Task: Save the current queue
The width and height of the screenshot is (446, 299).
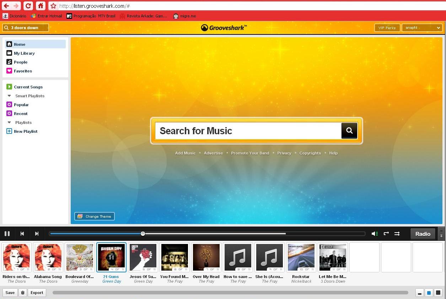Action: [x=10, y=293]
